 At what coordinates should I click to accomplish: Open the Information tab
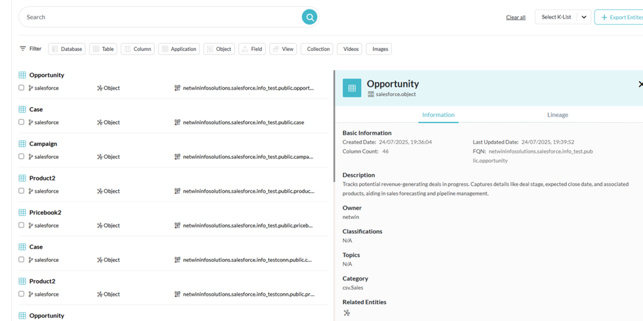tap(438, 115)
